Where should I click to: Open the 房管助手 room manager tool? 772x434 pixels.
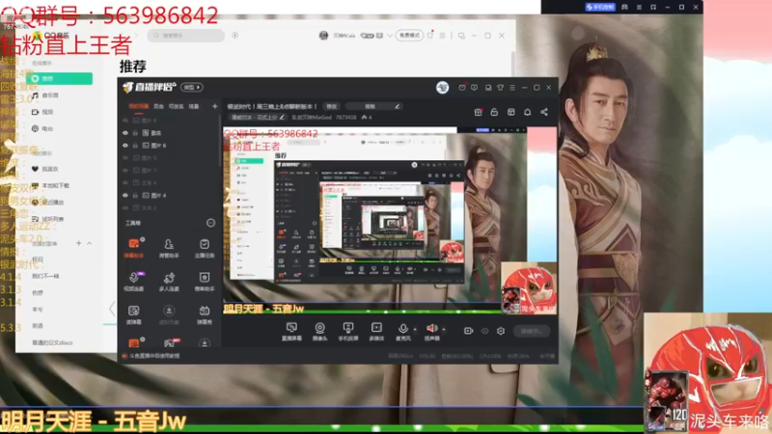169,248
